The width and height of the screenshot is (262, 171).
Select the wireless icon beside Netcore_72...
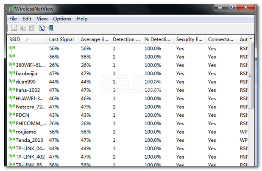[x=12, y=106]
